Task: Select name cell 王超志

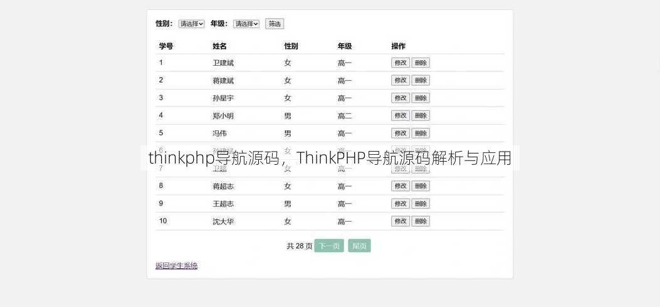Action: [223, 204]
